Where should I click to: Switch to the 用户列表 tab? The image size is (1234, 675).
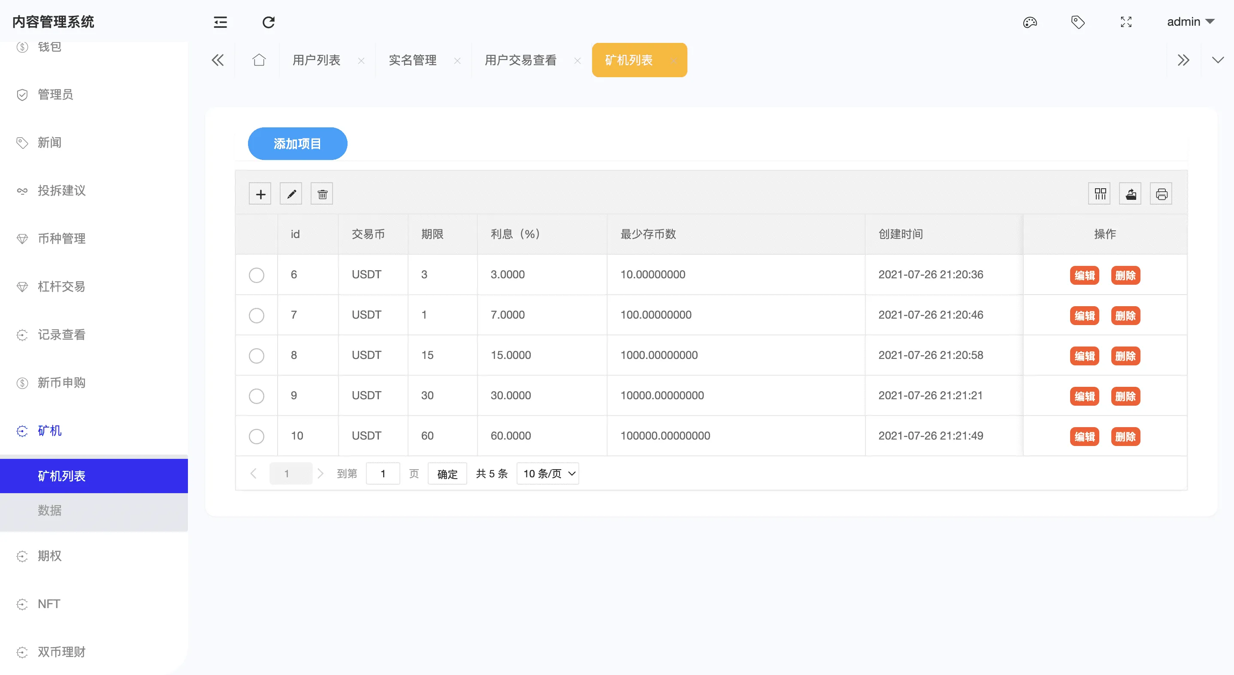pyautogui.click(x=316, y=60)
